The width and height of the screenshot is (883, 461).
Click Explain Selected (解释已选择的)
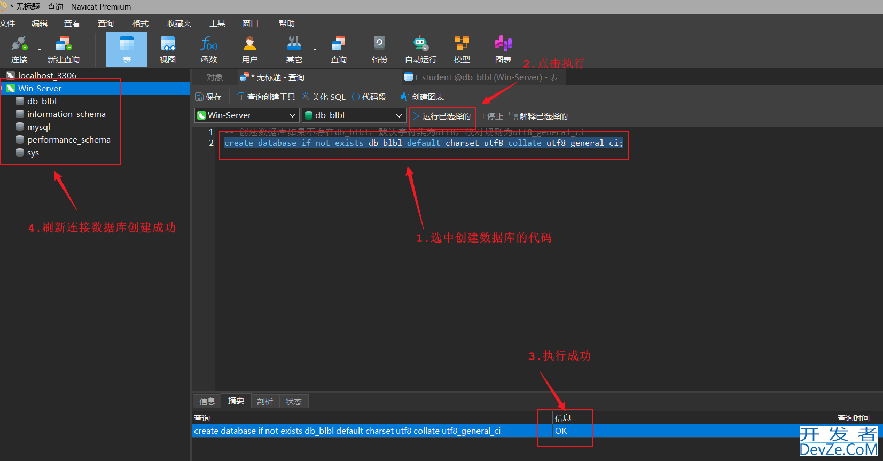pyautogui.click(x=538, y=116)
